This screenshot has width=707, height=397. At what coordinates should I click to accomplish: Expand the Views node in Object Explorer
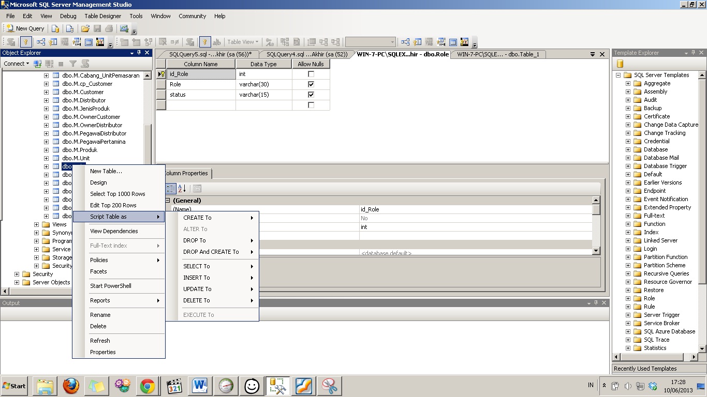[x=36, y=224]
